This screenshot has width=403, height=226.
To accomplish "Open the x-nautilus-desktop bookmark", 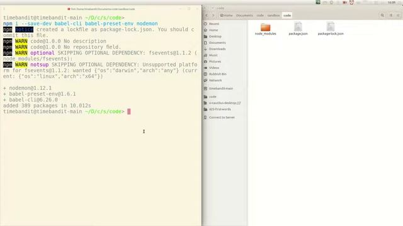I will pos(225,103).
